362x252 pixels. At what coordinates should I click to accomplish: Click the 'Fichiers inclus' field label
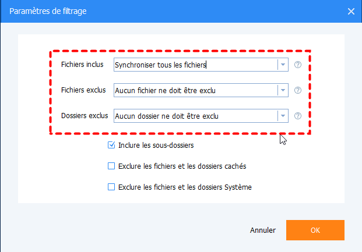coord(82,65)
